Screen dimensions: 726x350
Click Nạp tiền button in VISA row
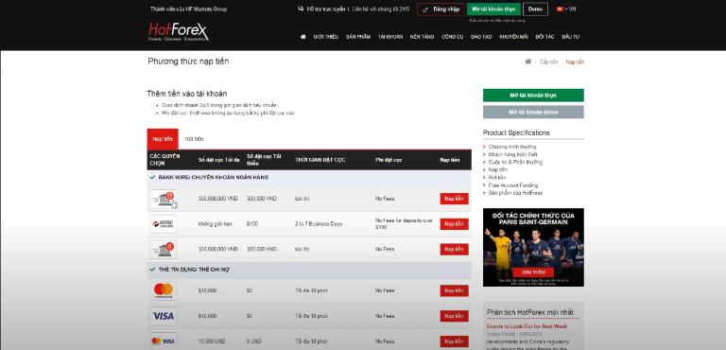454,316
